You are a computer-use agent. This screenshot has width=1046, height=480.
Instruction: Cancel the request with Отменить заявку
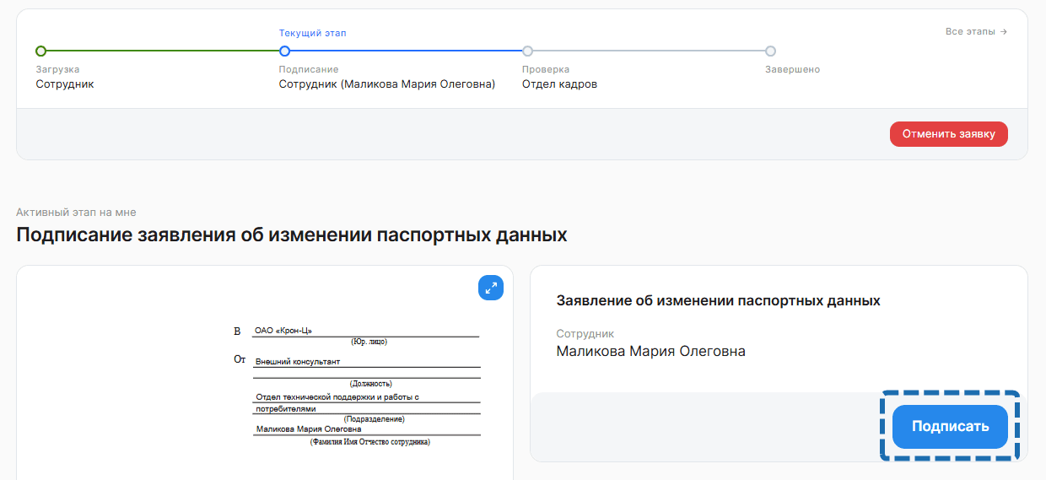point(949,134)
